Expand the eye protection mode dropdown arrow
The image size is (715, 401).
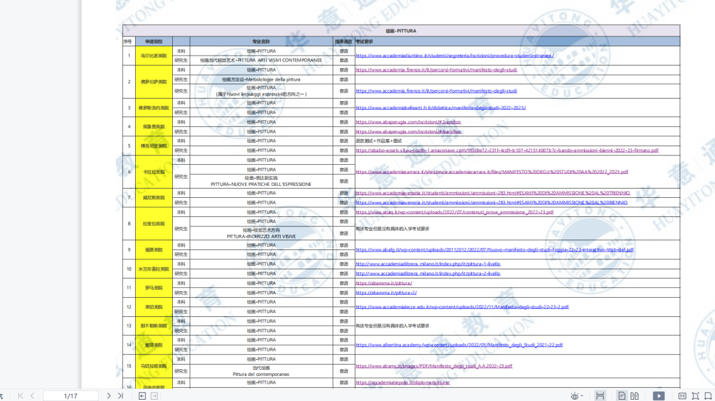[x=582, y=396]
